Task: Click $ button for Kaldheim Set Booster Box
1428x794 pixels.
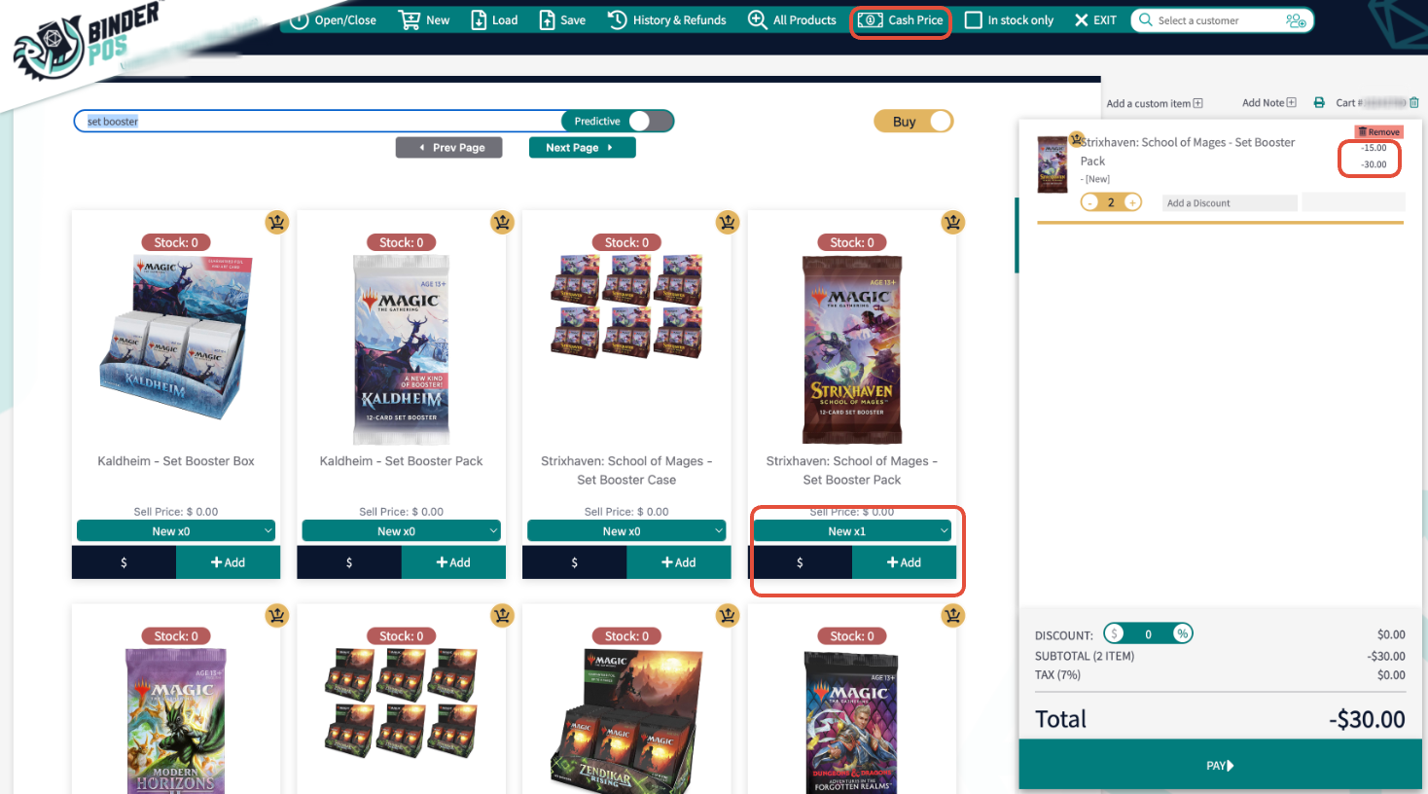Action: [124, 562]
